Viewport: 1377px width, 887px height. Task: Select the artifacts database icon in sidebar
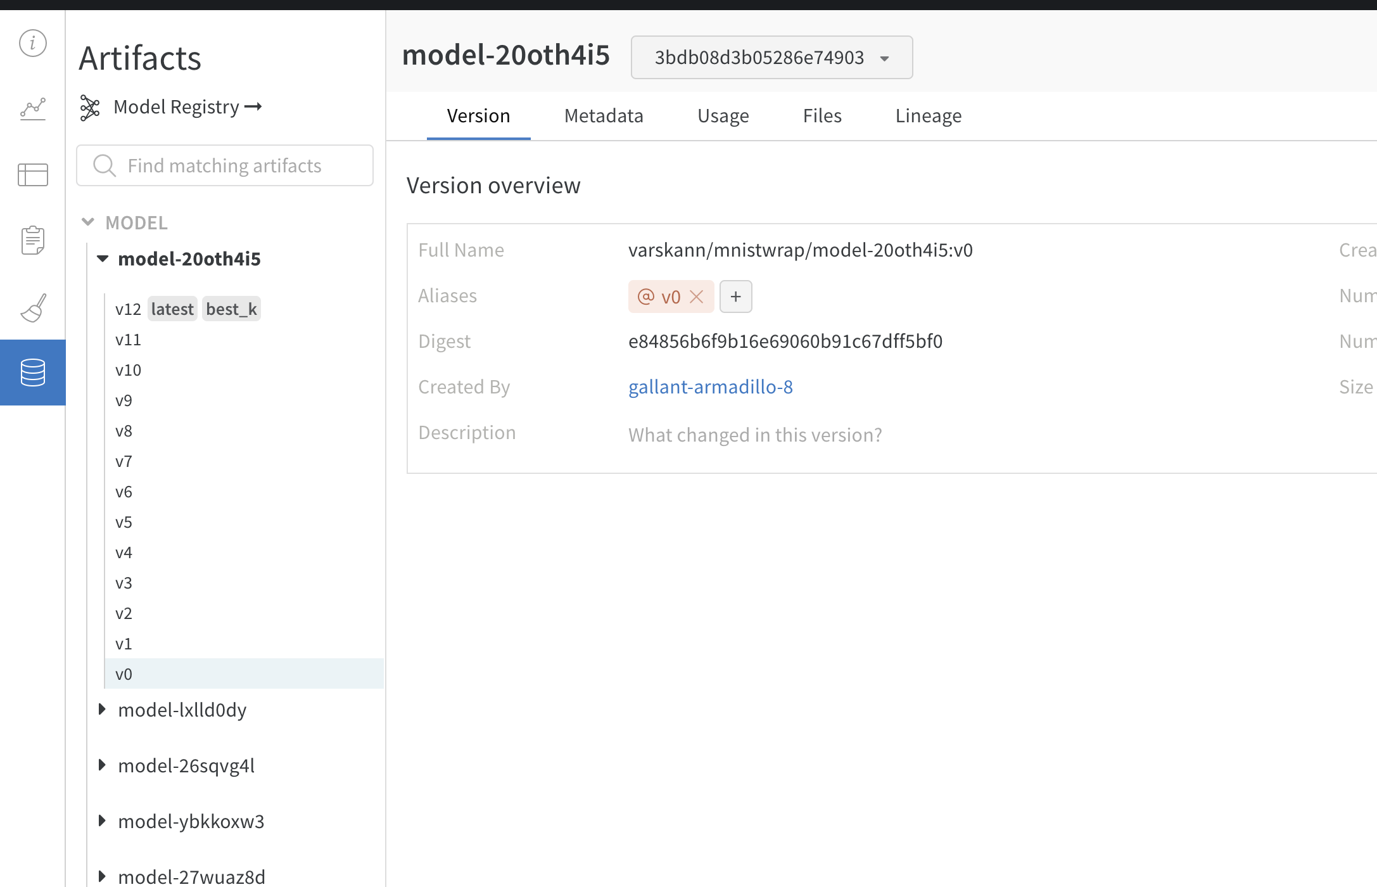click(32, 373)
